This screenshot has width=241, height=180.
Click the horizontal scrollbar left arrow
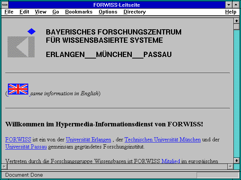tap(4, 166)
